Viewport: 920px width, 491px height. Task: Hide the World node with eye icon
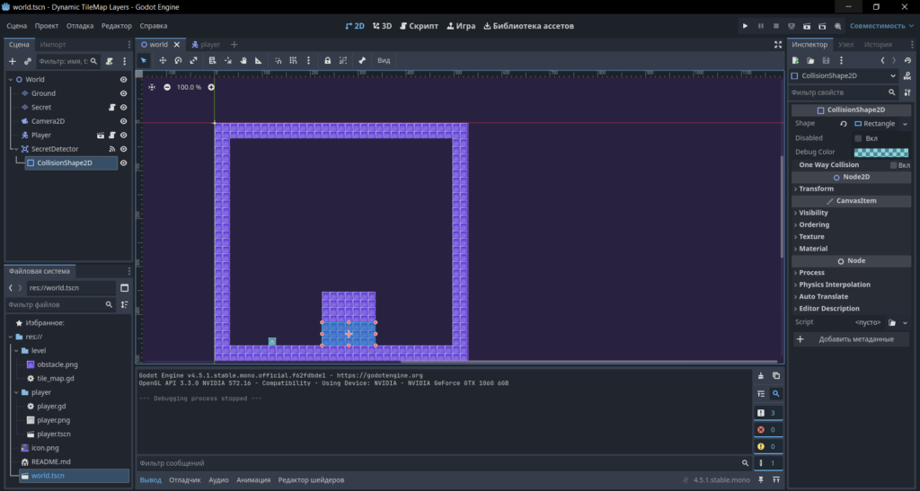(123, 80)
